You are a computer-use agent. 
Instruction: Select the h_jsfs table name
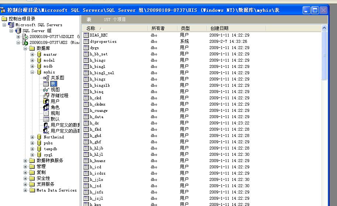click(x=96, y=192)
